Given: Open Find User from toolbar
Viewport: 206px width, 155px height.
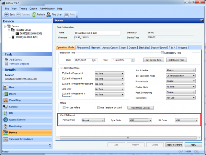Looking at the screenshot, I should point(54,14).
